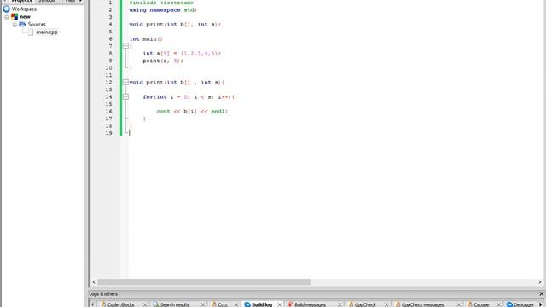The image size is (546, 307).
Task: Select main.cpp in the project tree
Action: [47, 32]
